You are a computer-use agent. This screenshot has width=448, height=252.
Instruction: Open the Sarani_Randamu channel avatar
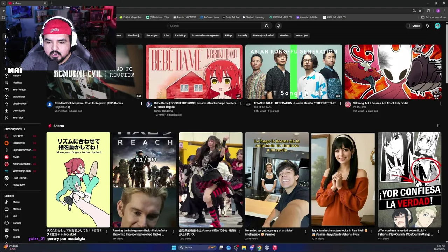(149, 104)
